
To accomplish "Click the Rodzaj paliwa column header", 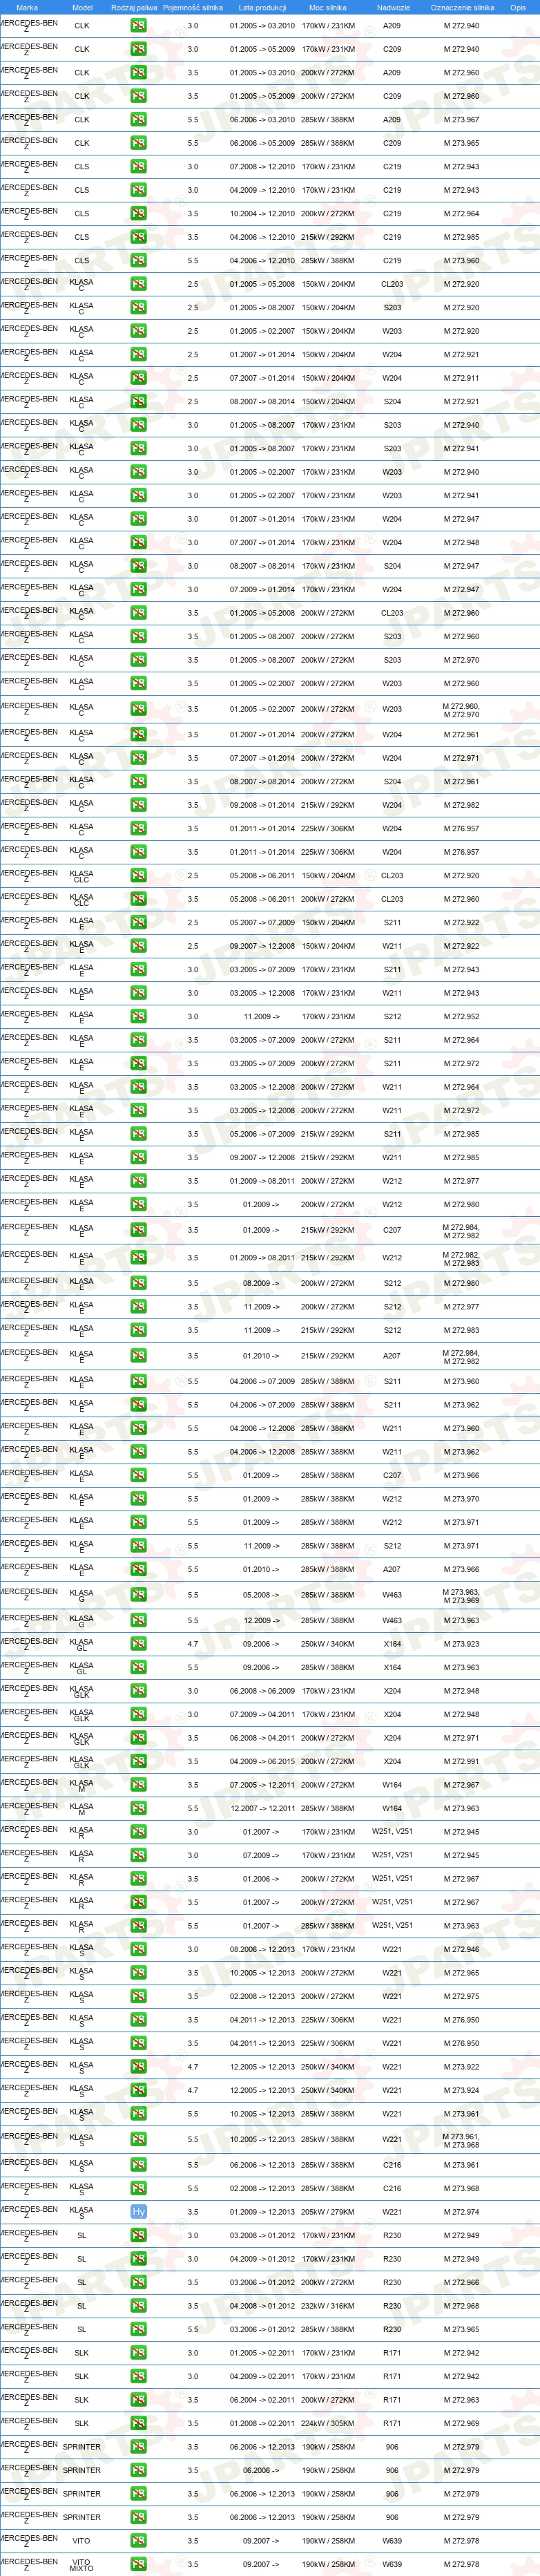I will click(134, 7).
